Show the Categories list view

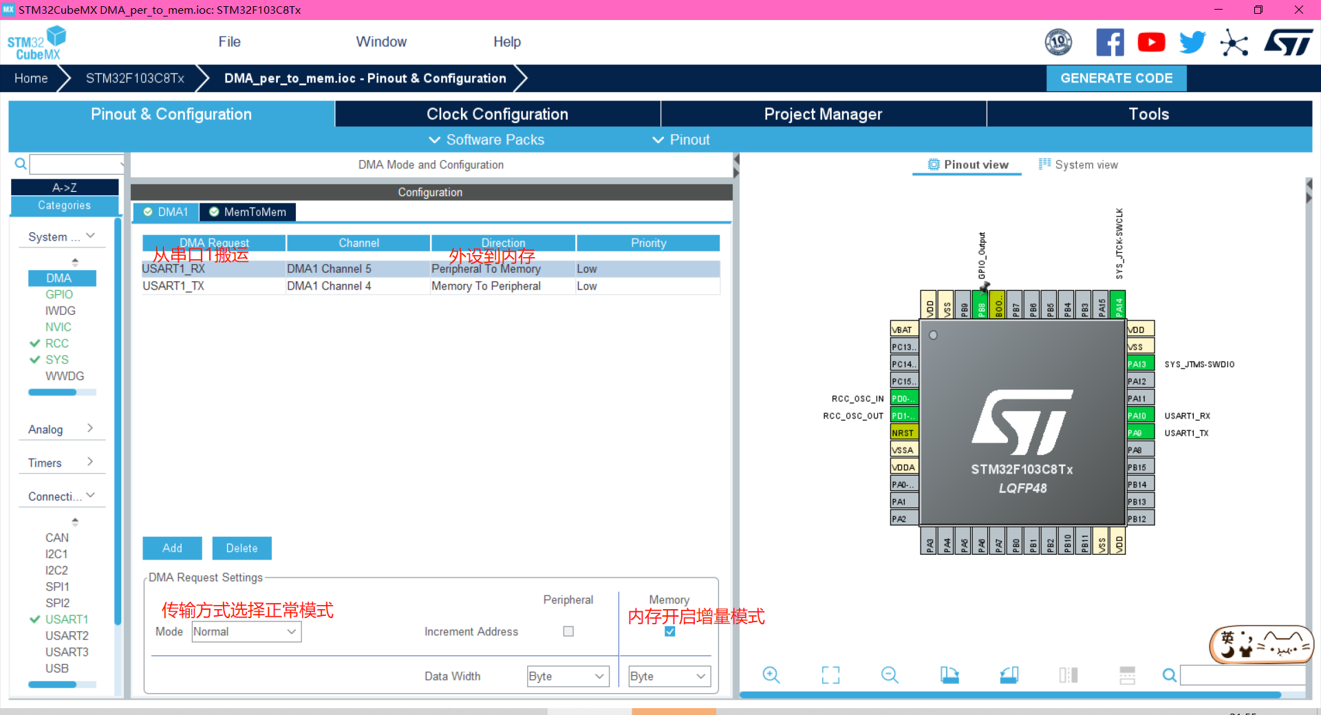pos(65,205)
